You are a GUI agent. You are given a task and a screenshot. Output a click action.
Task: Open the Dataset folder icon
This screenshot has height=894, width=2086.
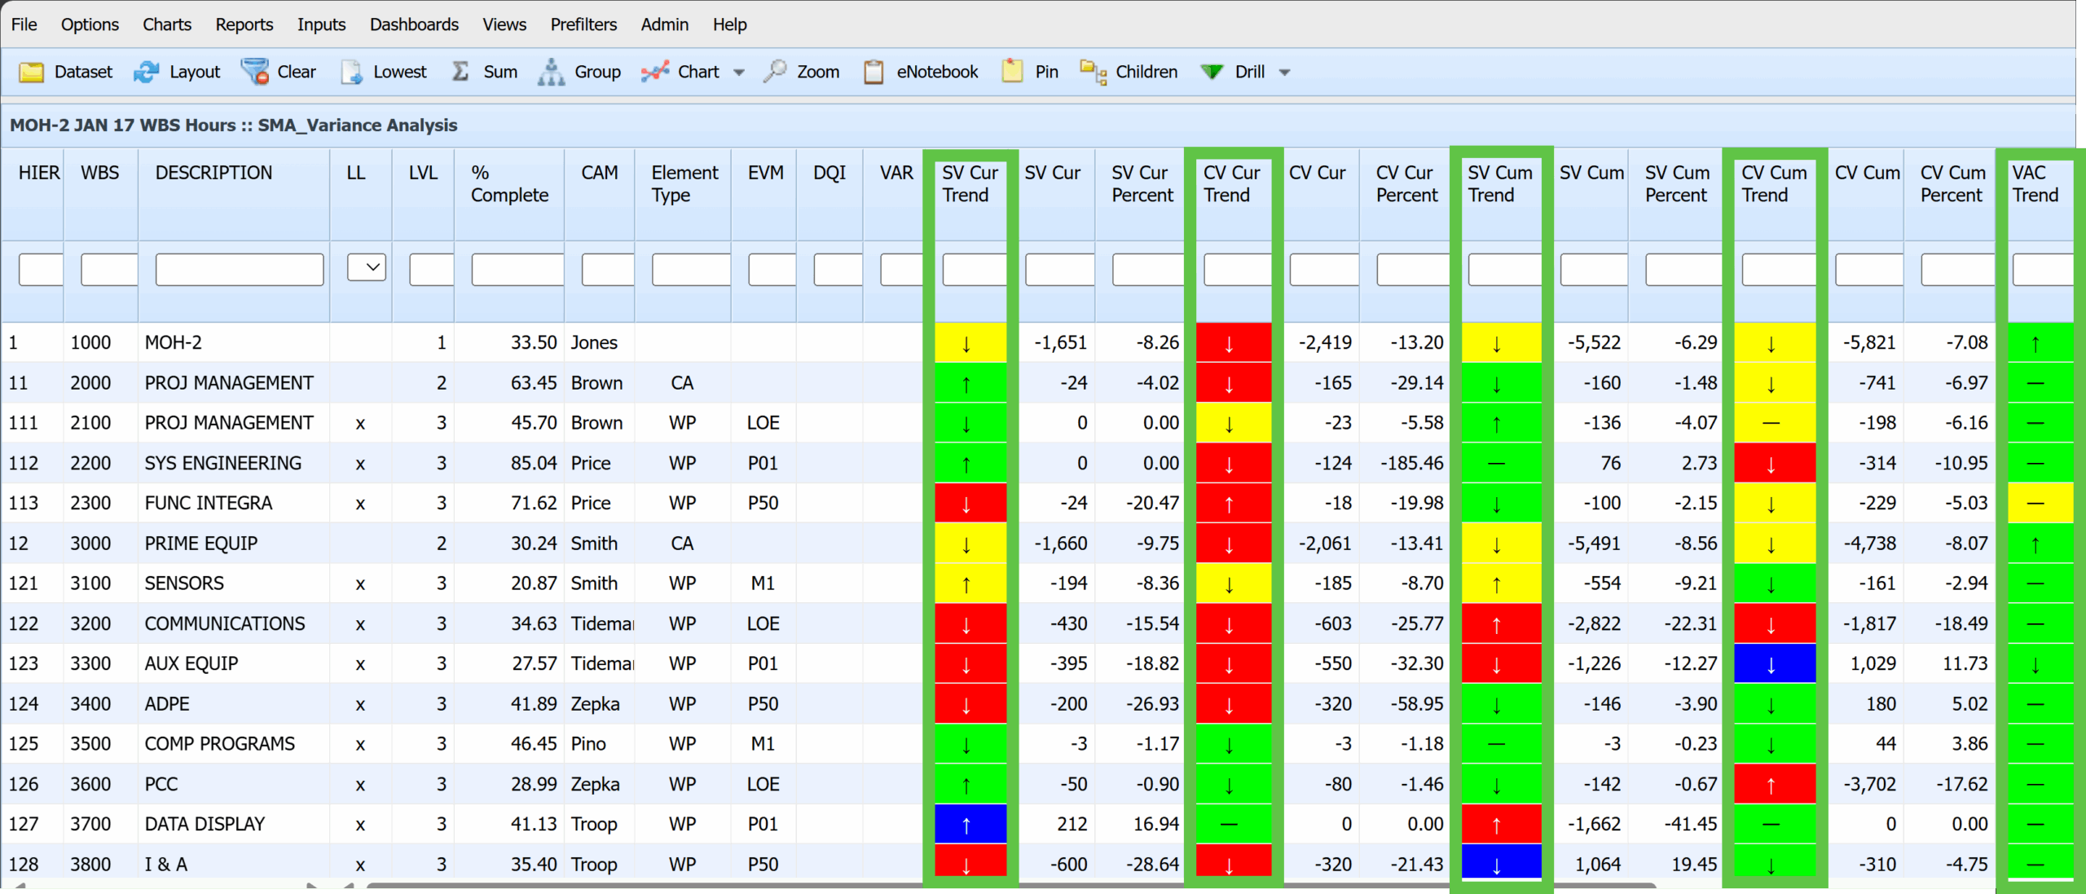pyautogui.click(x=31, y=73)
